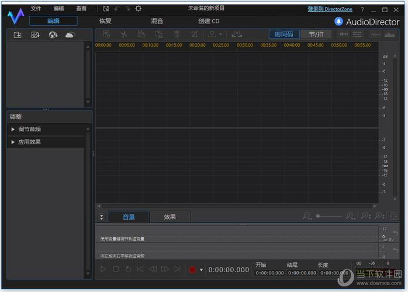Click the crop selection icon
This screenshot has height=292, width=408.
pyautogui.click(x=195, y=34)
